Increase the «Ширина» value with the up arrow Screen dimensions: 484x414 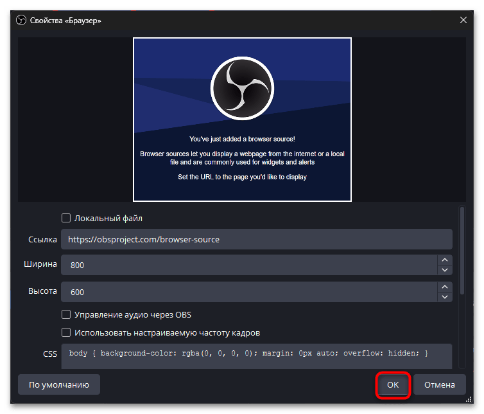[x=444, y=260]
